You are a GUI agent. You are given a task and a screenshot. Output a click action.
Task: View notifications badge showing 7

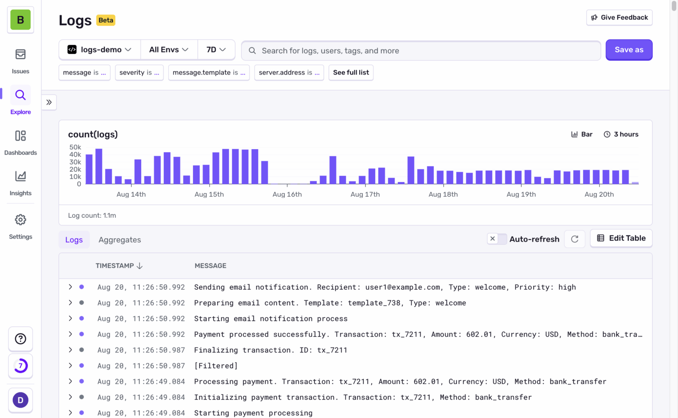coord(20,366)
